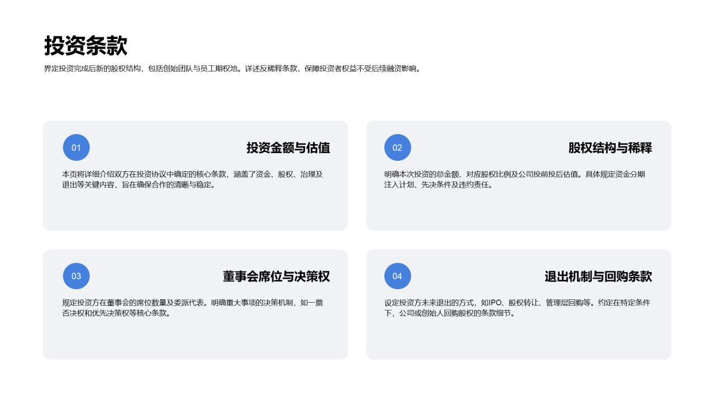
Task: Select the blue 03 number circle
Action: [x=76, y=276]
